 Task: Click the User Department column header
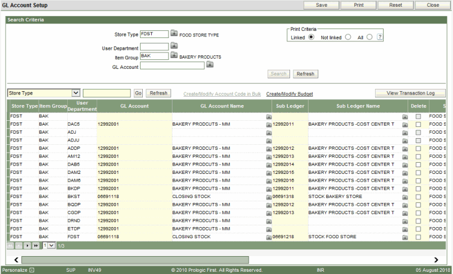[x=82, y=106]
